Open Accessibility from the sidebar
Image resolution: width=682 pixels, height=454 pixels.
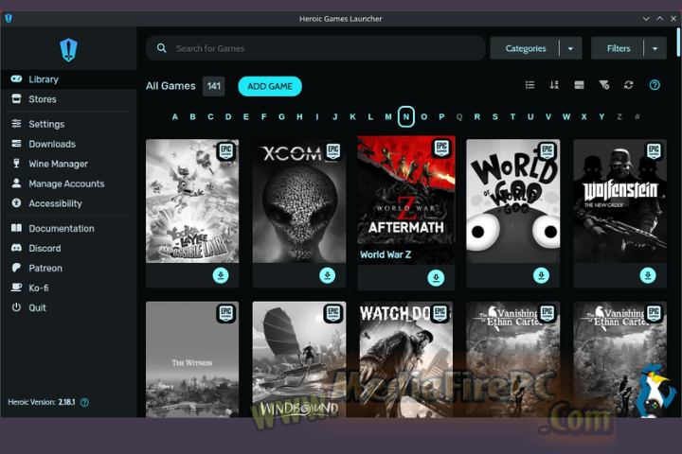(x=69, y=203)
